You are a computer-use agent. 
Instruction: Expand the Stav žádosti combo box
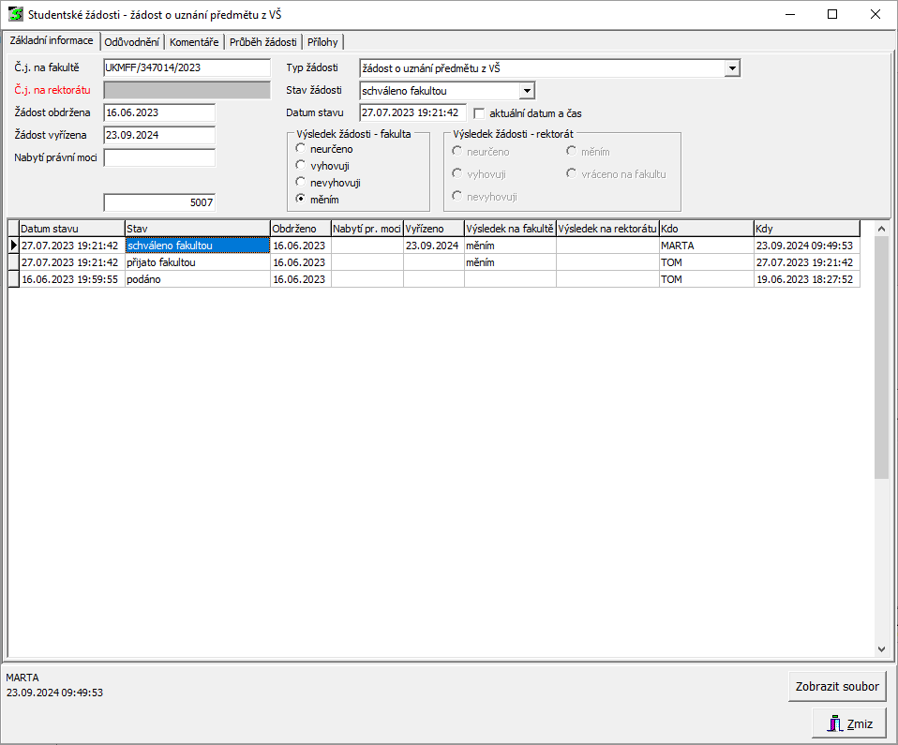[x=527, y=91]
